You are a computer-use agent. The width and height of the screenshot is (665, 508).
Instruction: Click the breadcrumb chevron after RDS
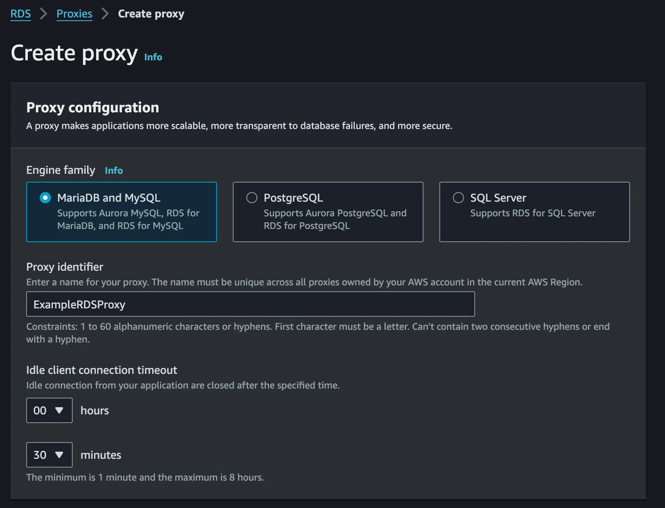(44, 14)
